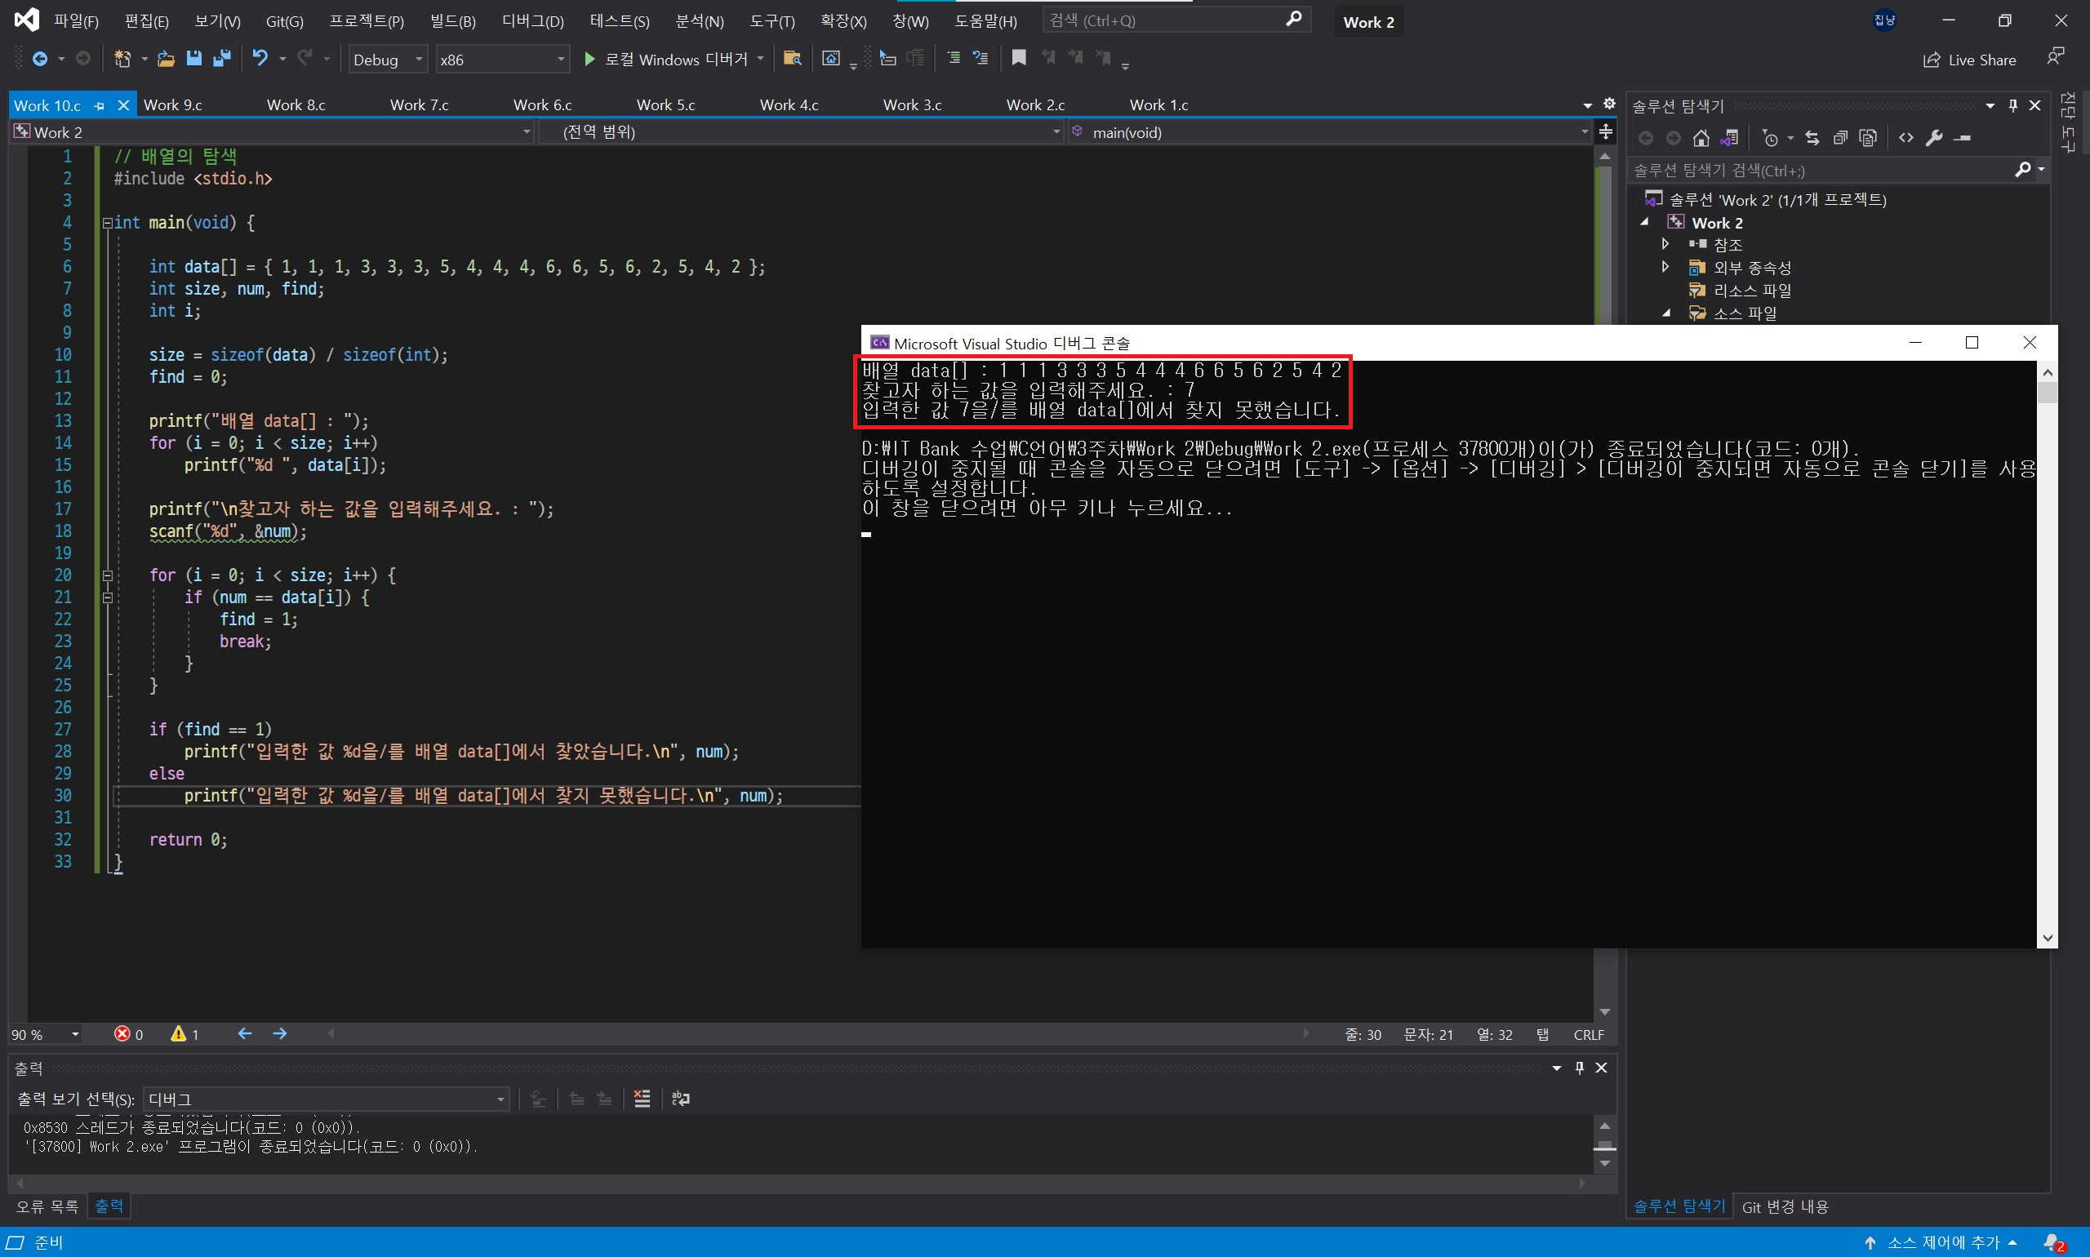The image size is (2090, 1257).
Task: Toggle the pin on Solution Explorer panel
Action: [2013, 106]
